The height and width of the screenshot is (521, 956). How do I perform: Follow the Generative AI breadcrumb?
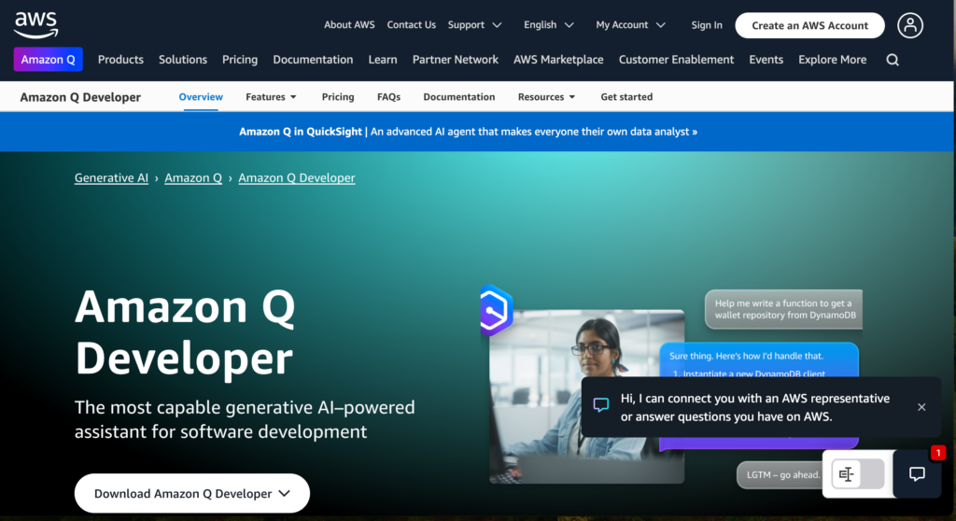[x=112, y=178]
